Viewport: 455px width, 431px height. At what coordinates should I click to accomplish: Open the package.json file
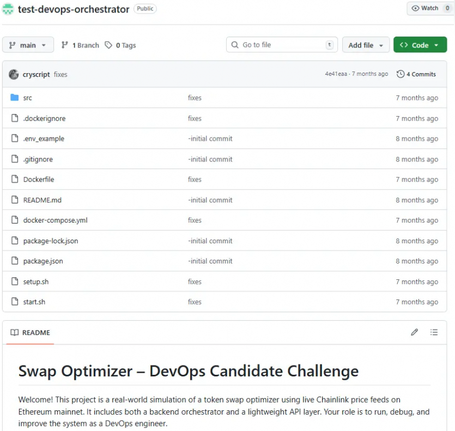[x=43, y=261]
